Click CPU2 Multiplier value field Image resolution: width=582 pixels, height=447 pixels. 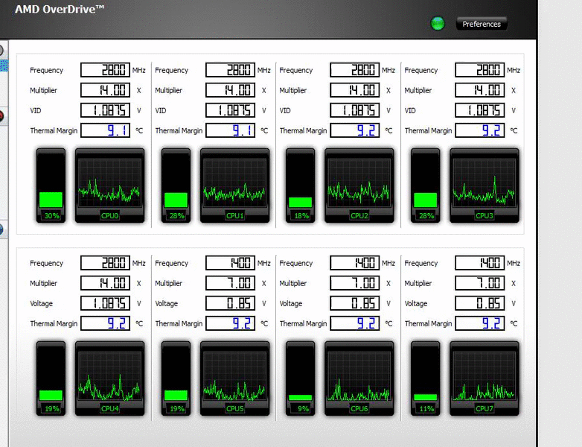coord(355,90)
